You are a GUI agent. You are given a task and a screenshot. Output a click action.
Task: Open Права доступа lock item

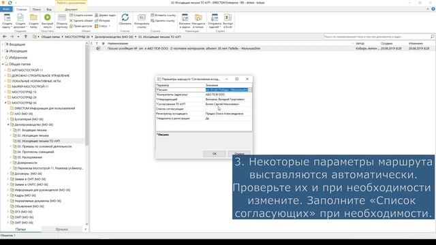click(80, 26)
